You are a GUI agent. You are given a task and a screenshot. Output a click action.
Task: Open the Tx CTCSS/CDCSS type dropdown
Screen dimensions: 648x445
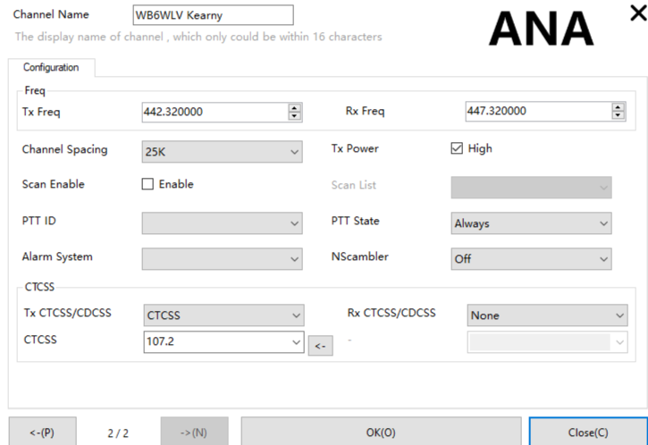pos(223,315)
